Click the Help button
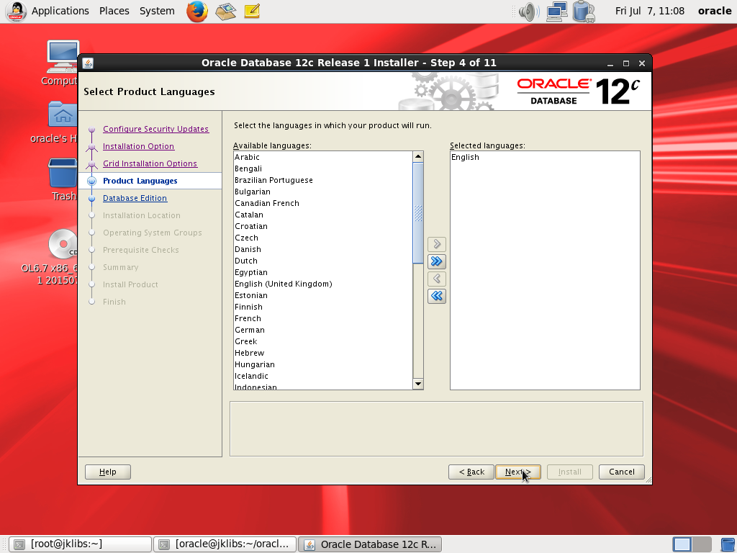The width and height of the screenshot is (737, 553). pyautogui.click(x=108, y=472)
